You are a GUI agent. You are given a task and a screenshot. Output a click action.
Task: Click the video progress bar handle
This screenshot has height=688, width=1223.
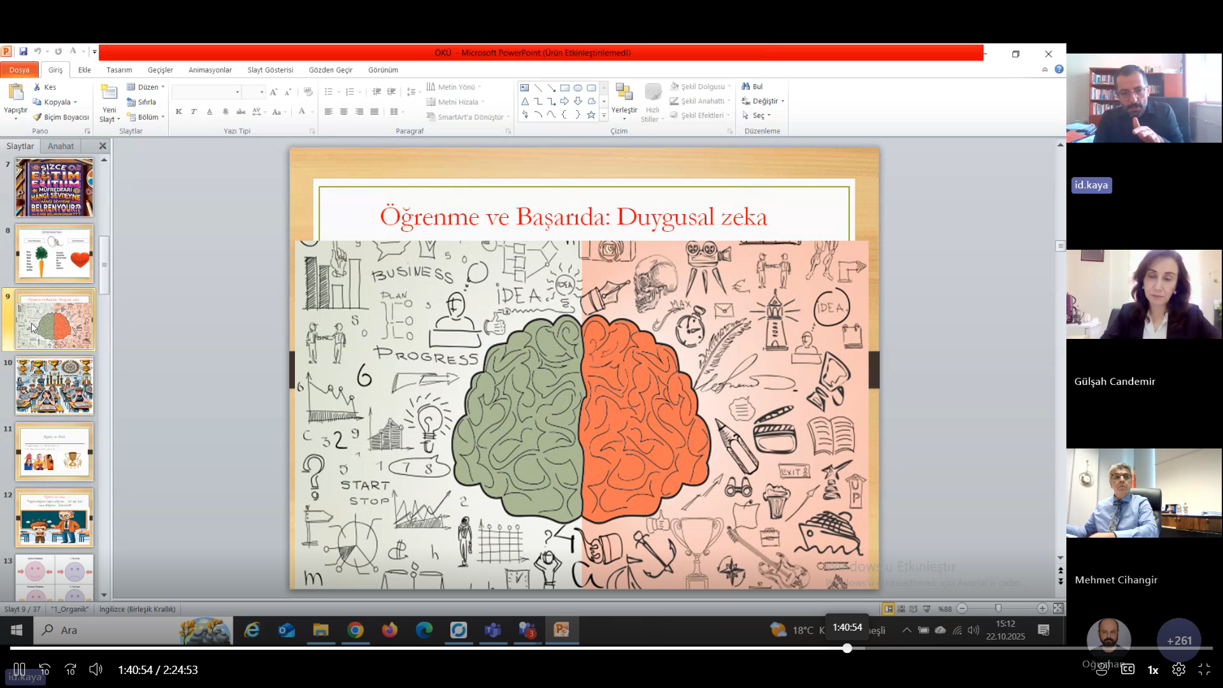847,648
